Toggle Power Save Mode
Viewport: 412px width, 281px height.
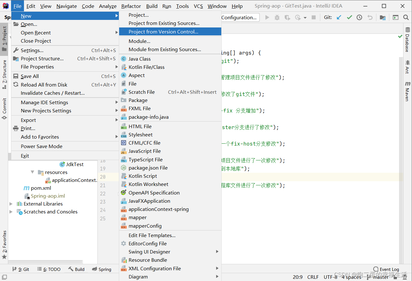tap(65, 146)
